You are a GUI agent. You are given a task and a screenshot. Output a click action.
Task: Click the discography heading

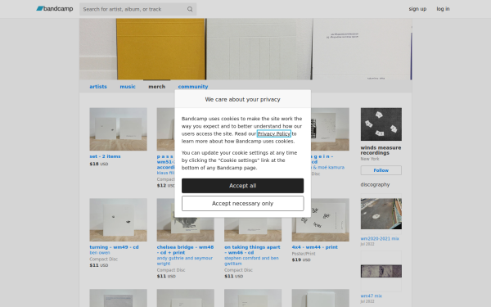(375, 184)
